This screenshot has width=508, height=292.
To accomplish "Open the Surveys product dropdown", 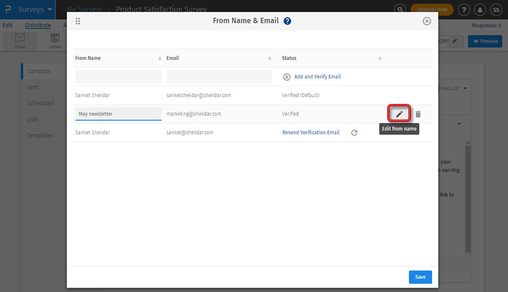I will [28, 10].
